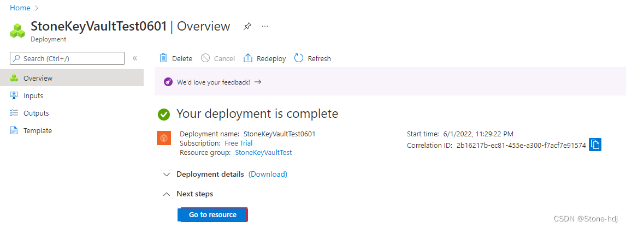Click the orange Key Vault resource icon
Screen dimensions: 626x228
[164, 138]
